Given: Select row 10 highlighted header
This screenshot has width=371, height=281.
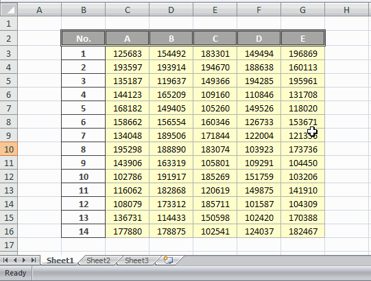Looking at the screenshot, I should (x=9, y=149).
